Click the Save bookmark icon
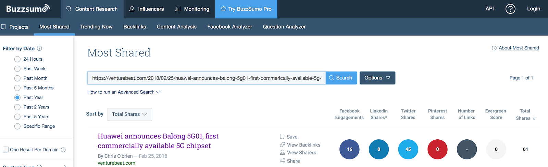Screen dimensions: 548x167 pyautogui.click(x=282, y=137)
